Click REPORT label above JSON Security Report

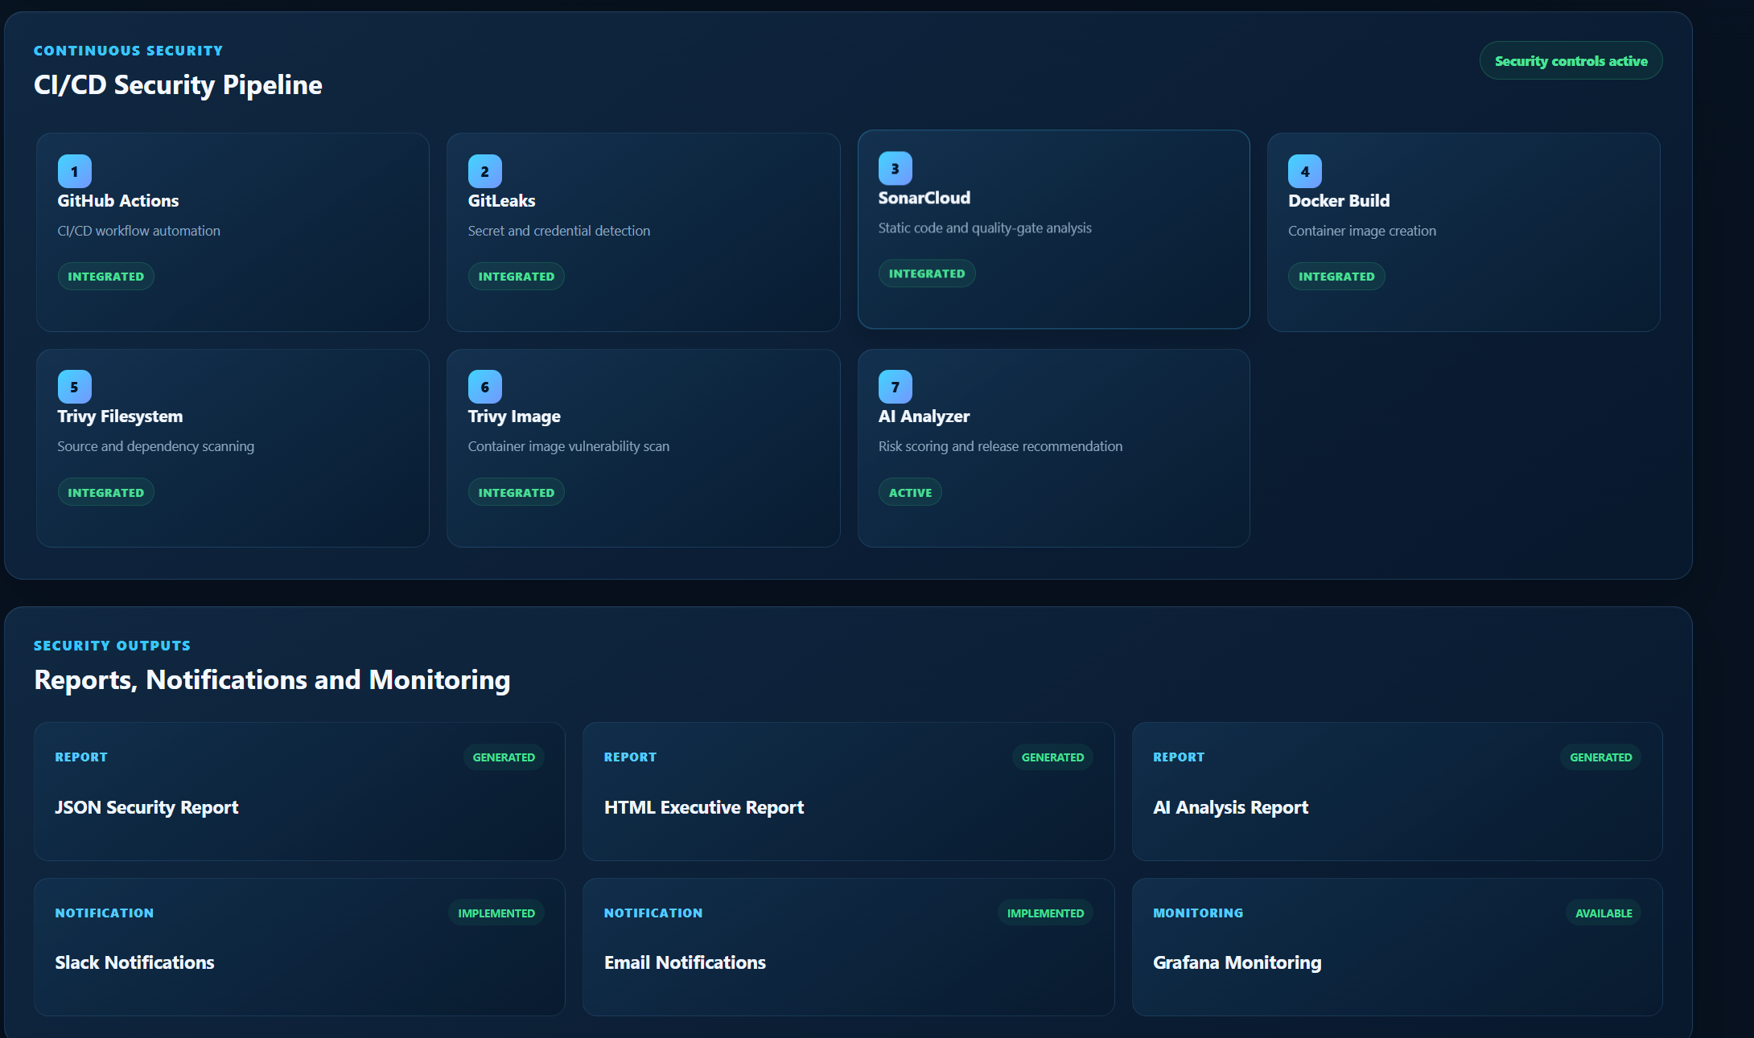coord(81,757)
